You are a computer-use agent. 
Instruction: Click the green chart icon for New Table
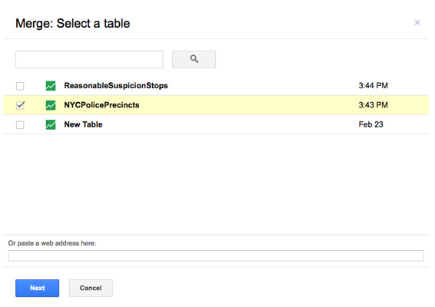point(51,124)
